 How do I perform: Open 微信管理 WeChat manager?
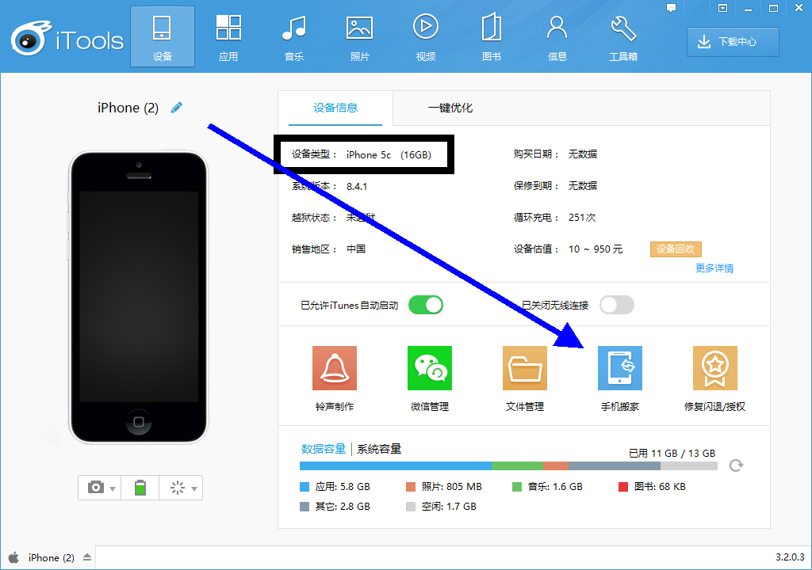point(429,378)
